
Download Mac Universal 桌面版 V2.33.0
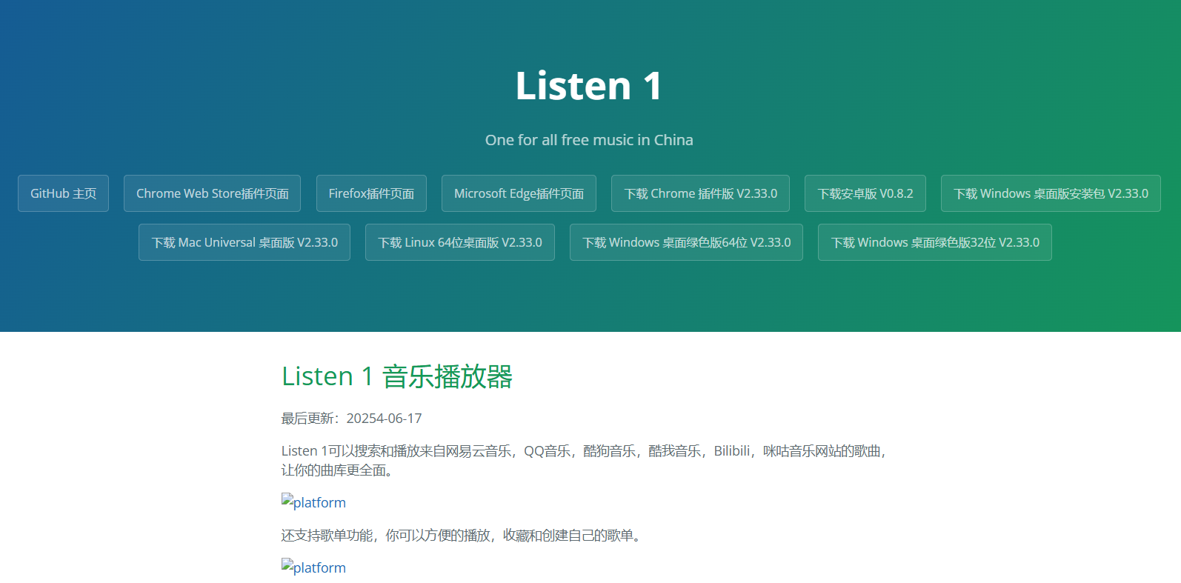[x=244, y=242]
